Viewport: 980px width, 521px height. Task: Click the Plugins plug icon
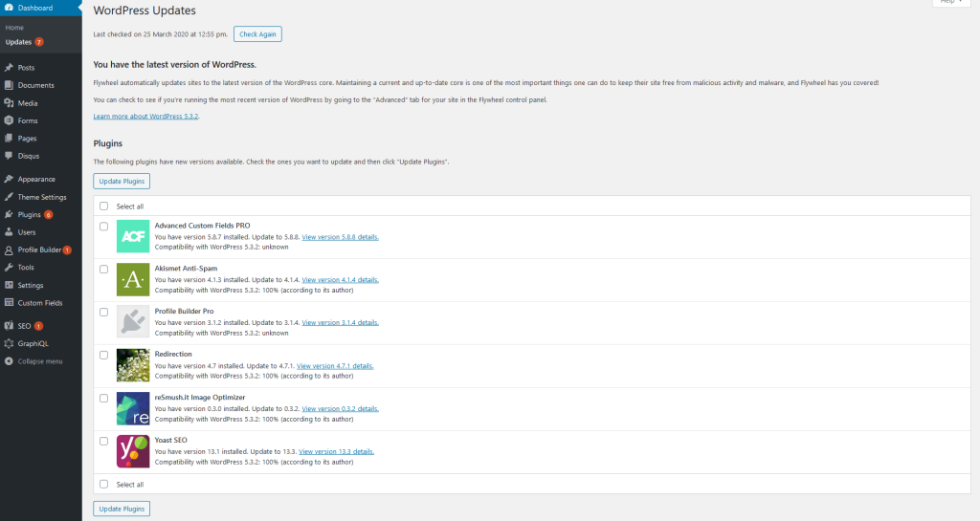(9, 214)
